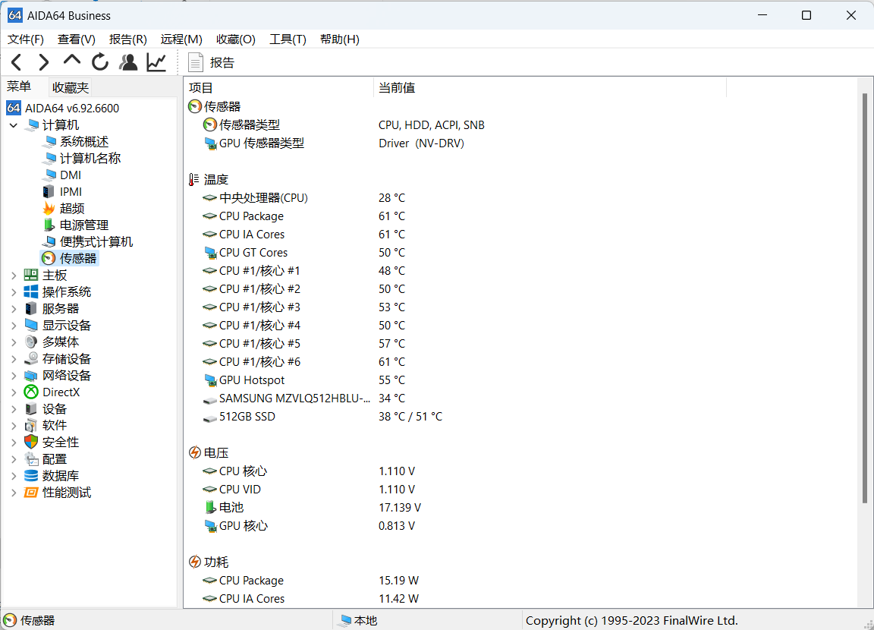Select 计算机名称 in the tree
Image resolution: width=874 pixels, height=630 pixels.
click(90, 159)
